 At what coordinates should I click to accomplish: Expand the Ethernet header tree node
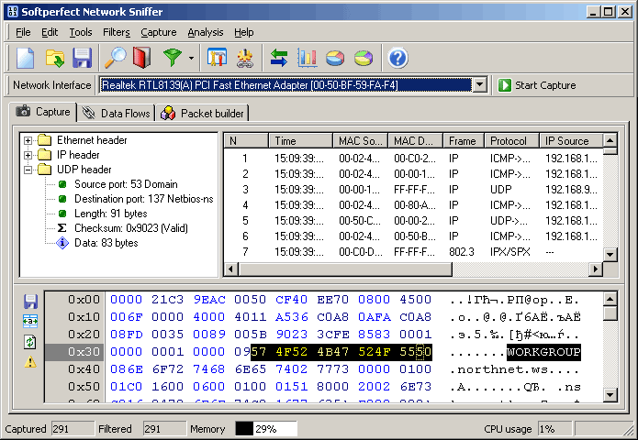coord(28,141)
